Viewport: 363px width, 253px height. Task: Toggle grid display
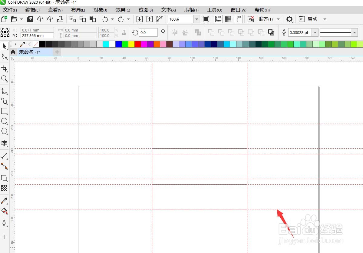228,19
